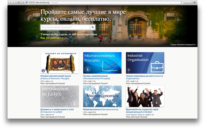Open 'Макроэкономика (Macroeconomics)' course link

[x=101, y=110]
